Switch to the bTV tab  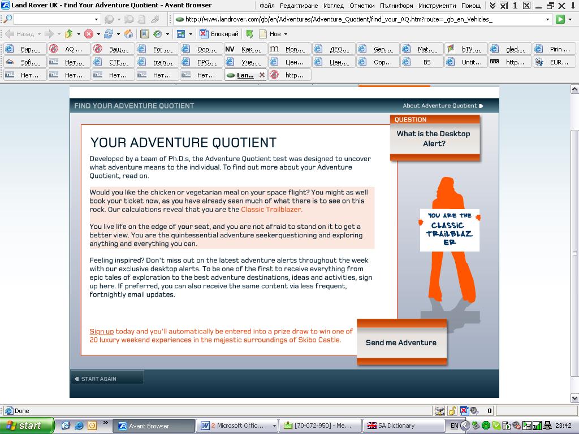coord(466,49)
